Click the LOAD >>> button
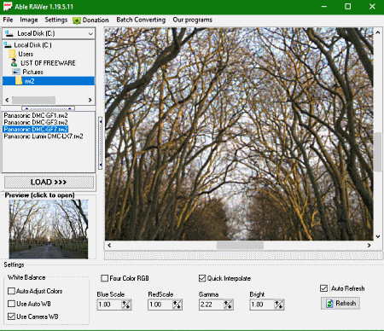Image resolution: width=384 pixels, height=331 pixels. [x=49, y=182]
